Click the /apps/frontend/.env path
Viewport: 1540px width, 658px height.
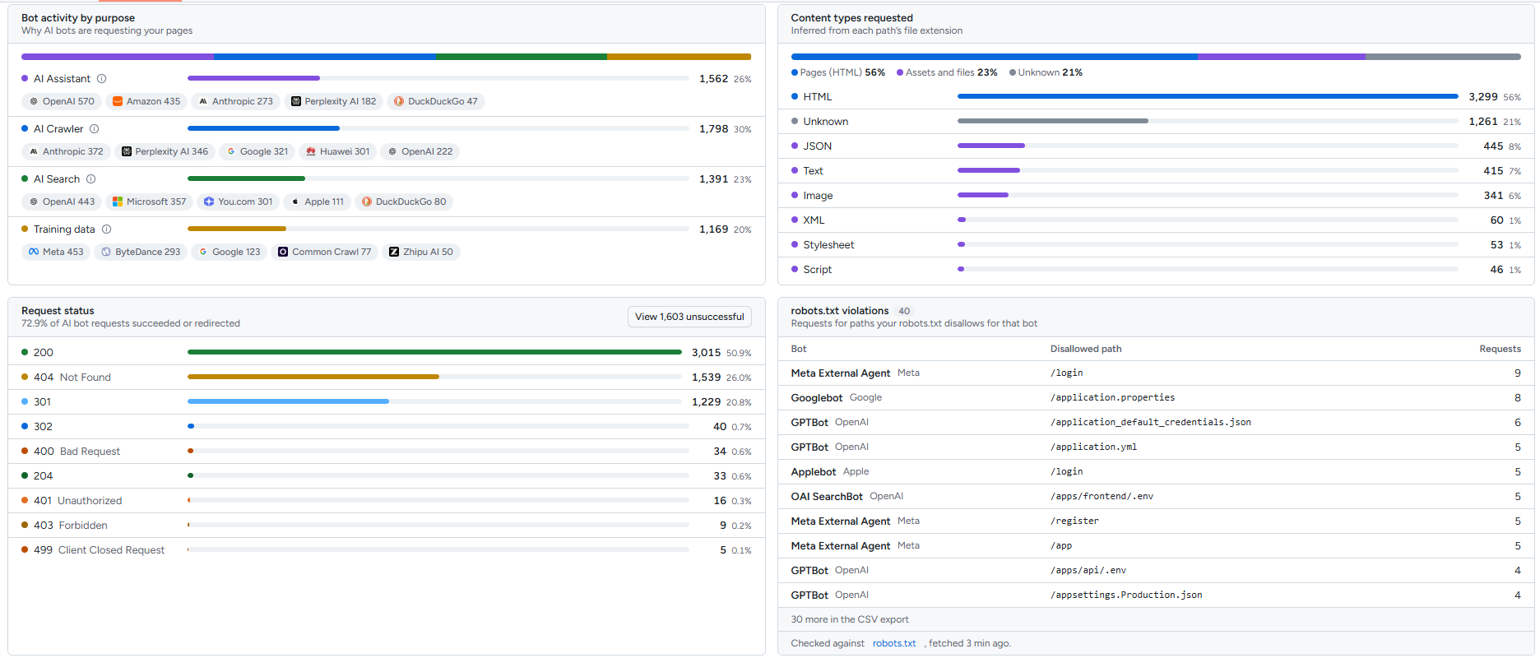coord(1102,497)
